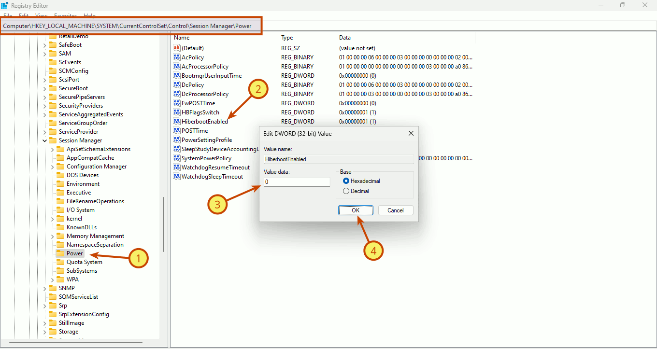Select the SecurityProviders tree item
Viewport: 657px width, 349px height.
pyautogui.click(x=81, y=106)
